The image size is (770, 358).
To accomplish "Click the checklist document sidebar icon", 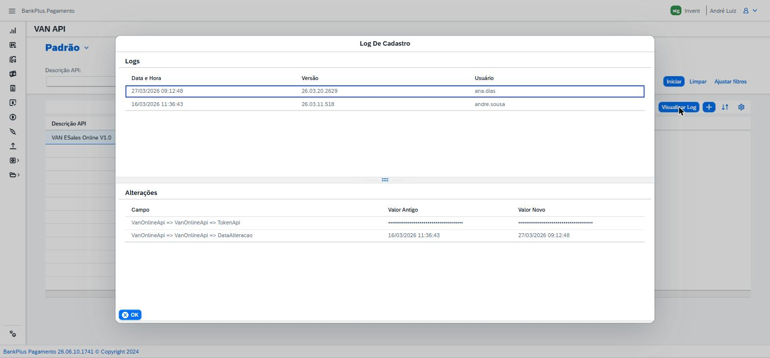I will pyautogui.click(x=13, y=88).
